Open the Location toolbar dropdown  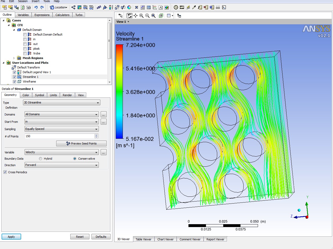(59, 7)
